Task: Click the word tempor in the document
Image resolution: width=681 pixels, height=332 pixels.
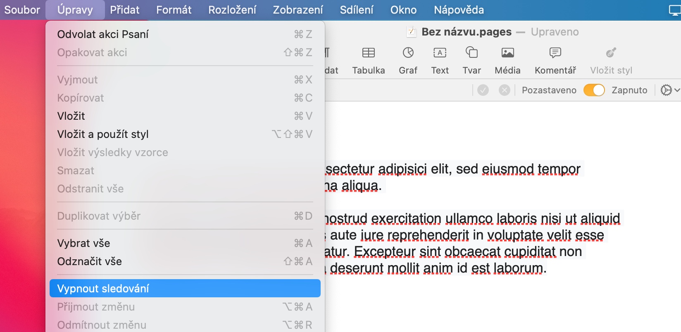Action: (559, 169)
